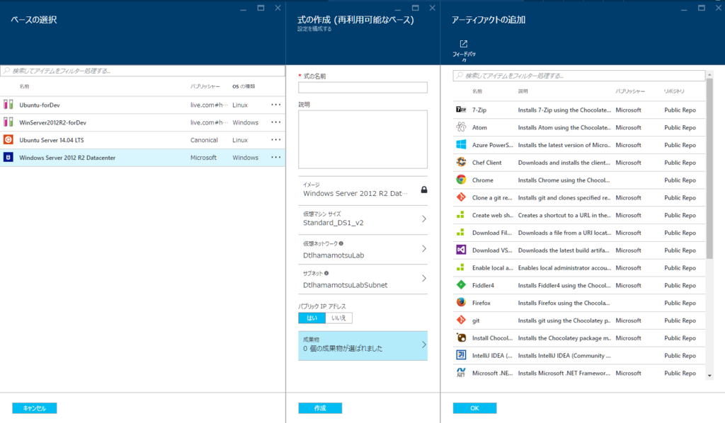
Task: Sort artifacts by リポジトリ column header
Action: [x=674, y=91]
